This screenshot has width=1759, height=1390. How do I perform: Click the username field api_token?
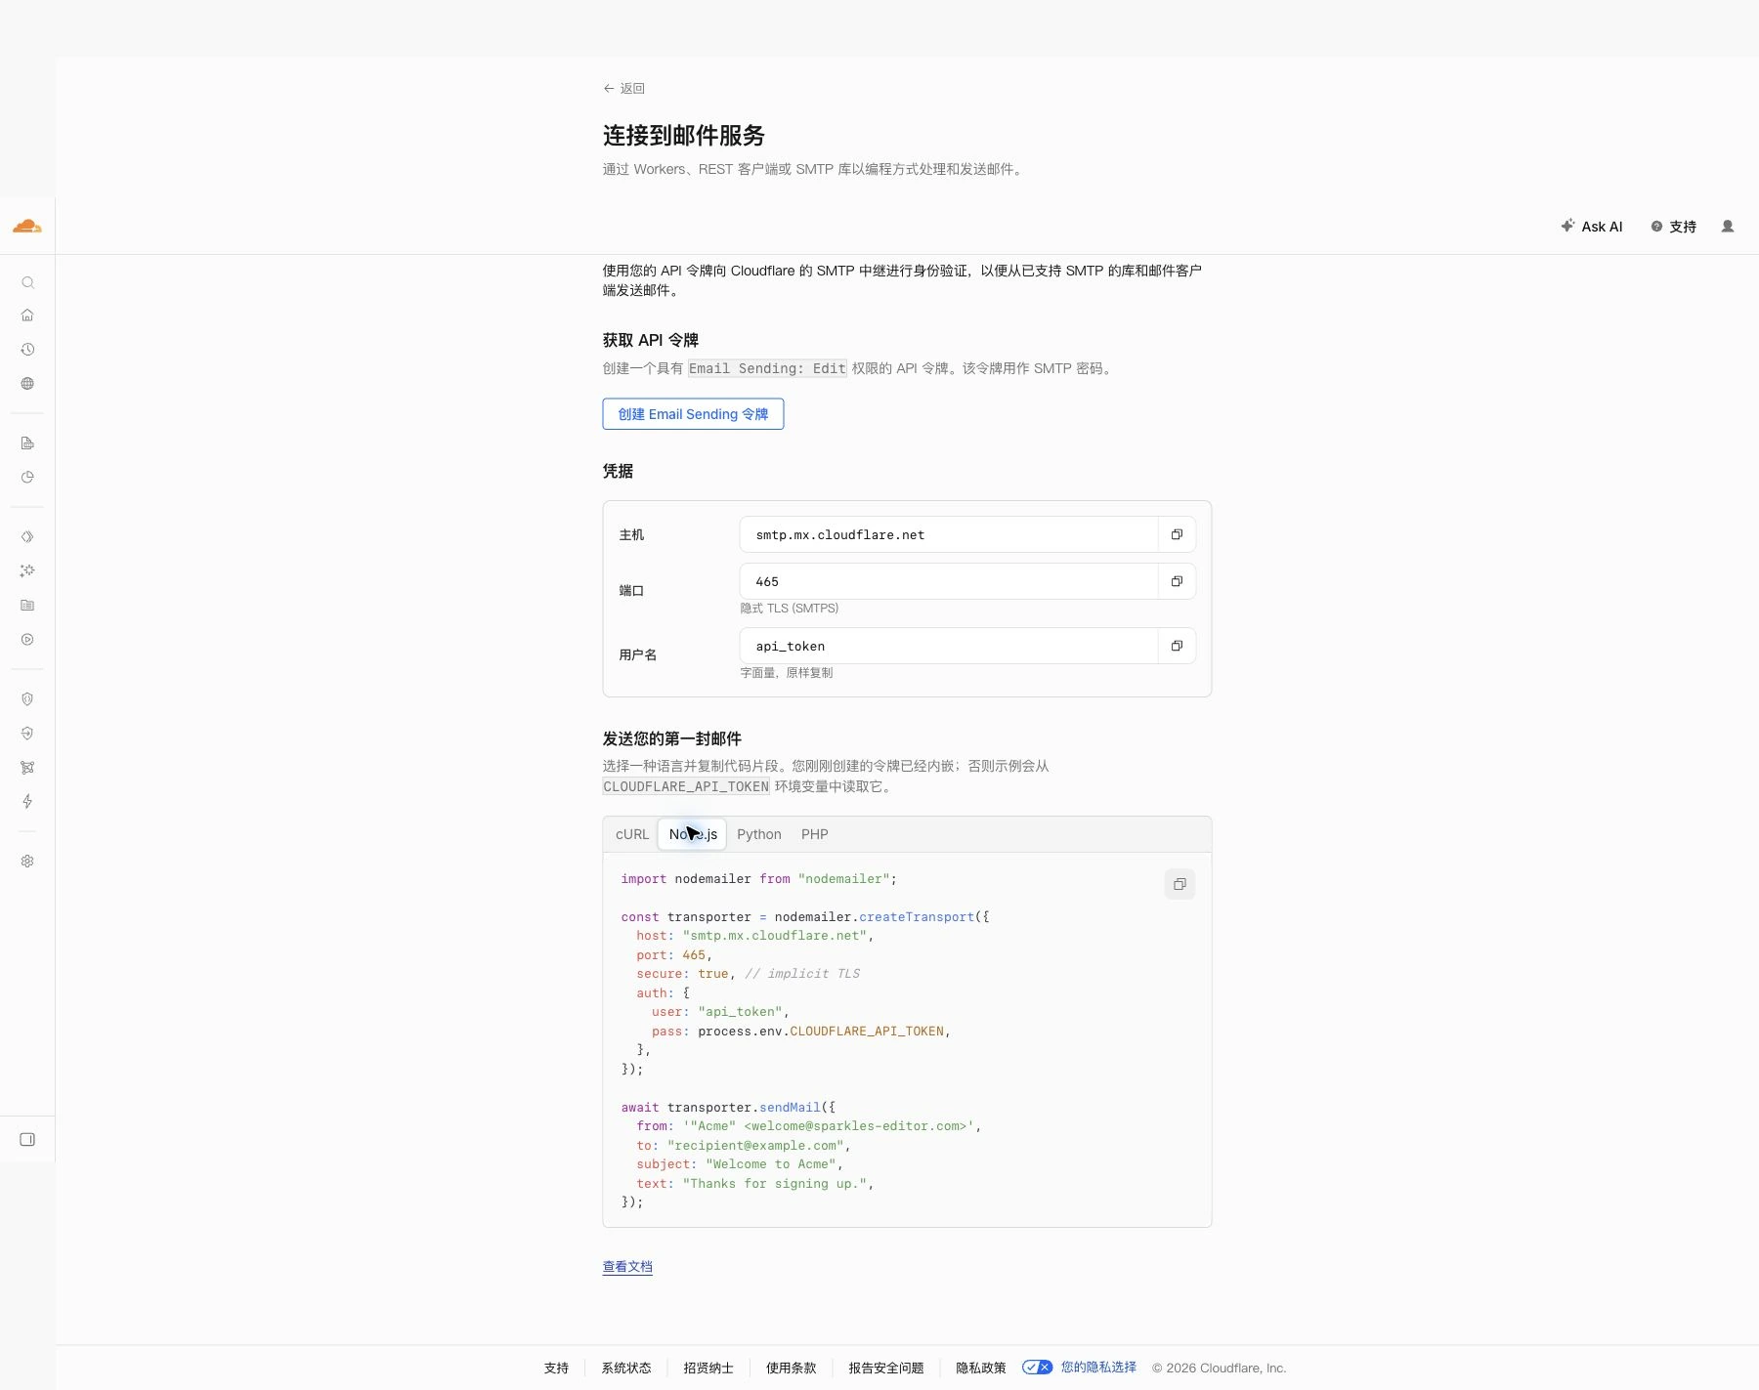tap(949, 646)
